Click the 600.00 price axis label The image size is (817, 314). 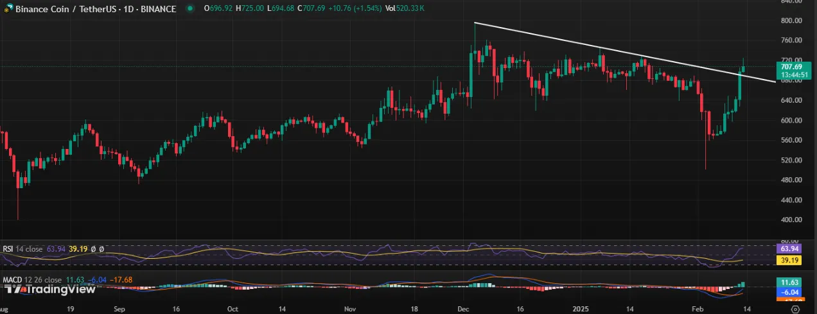(791, 120)
